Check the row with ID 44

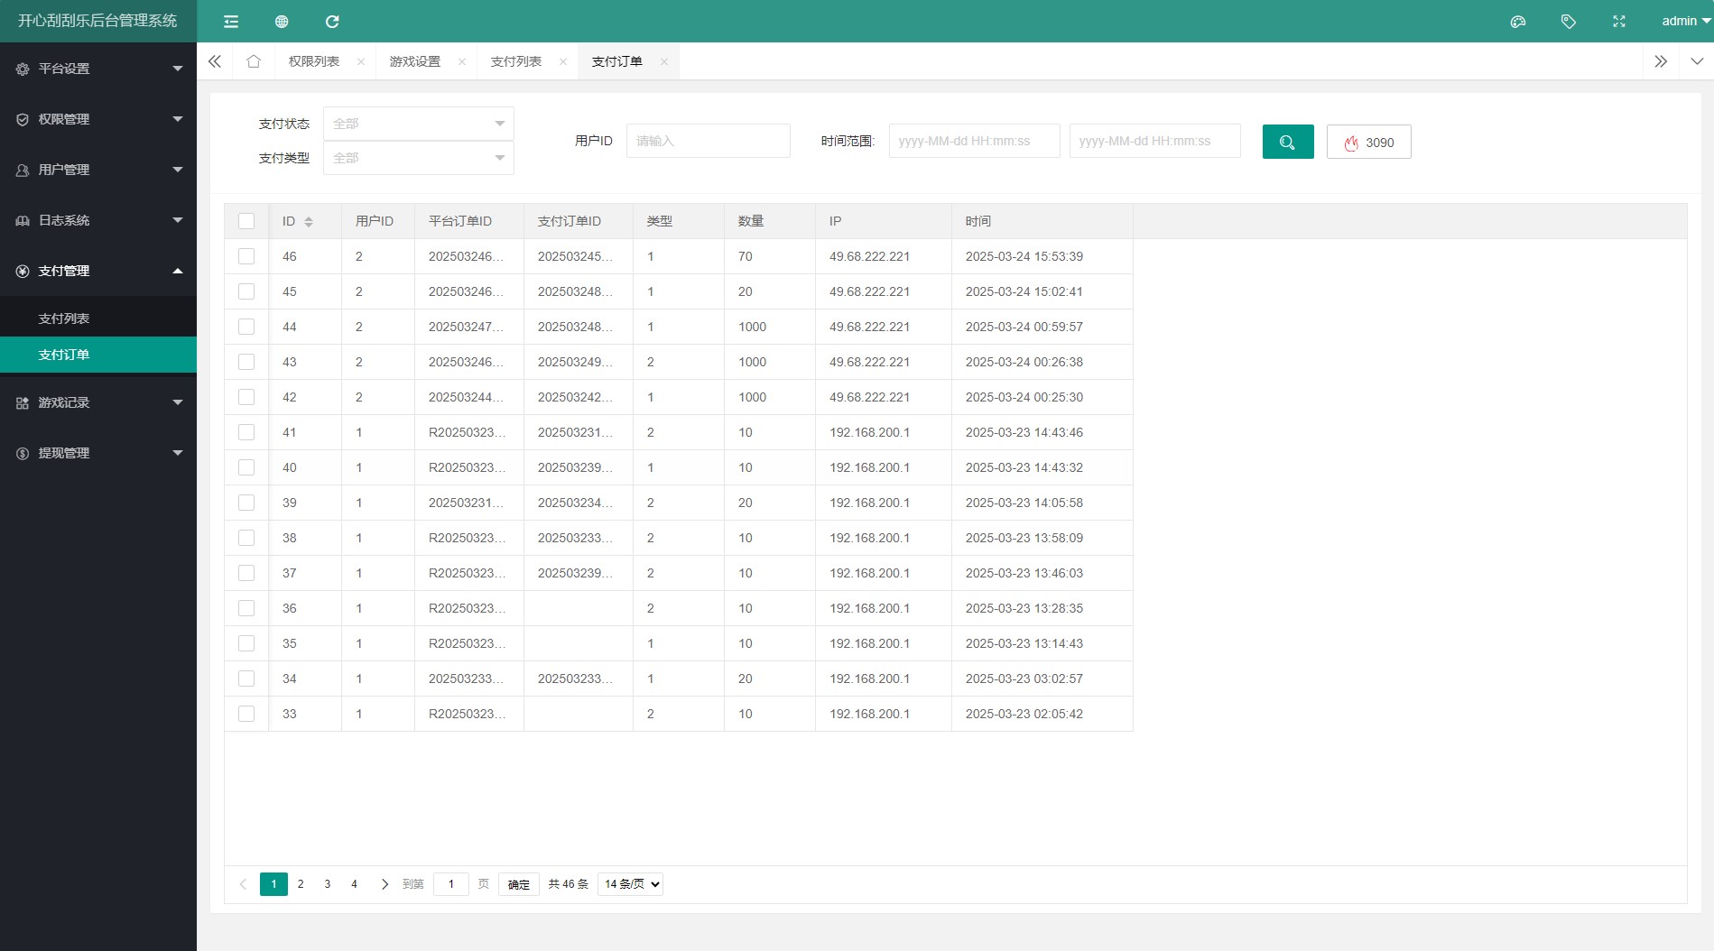tap(246, 327)
